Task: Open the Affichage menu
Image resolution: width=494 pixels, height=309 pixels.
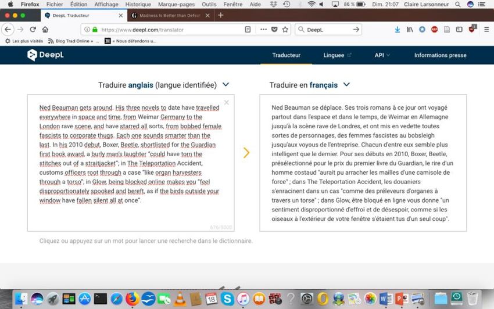Action: (106, 5)
